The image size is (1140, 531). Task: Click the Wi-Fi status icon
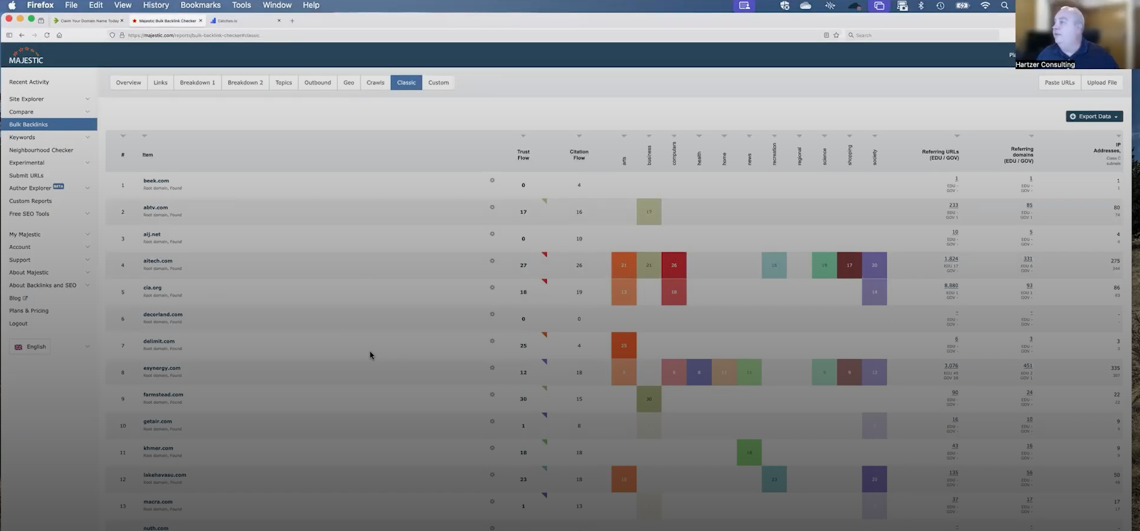[x=985, y=5]
